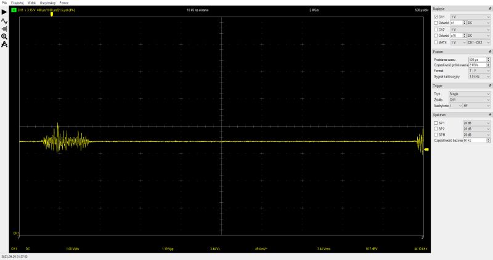Undock the Trigger panel
The image size is (493, 260).
[490, 85]
